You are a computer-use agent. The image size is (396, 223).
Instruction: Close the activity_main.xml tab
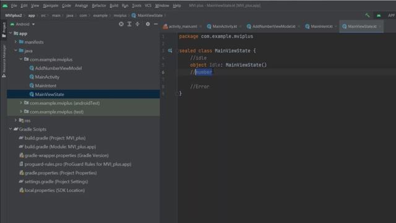coord(200,26)
